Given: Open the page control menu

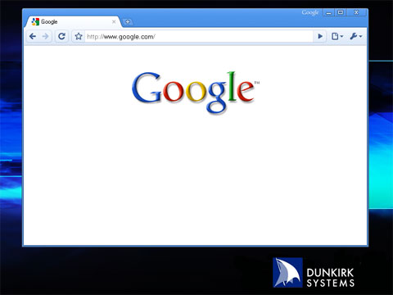Looking at the screenshot, I should pos(337,36).
